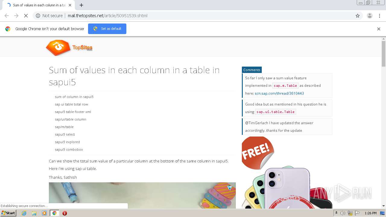Select the tag 'sap/ui/table column'
Image resolution: width=386 pixels, height=217 pixels.
click(x=71, y=119)
